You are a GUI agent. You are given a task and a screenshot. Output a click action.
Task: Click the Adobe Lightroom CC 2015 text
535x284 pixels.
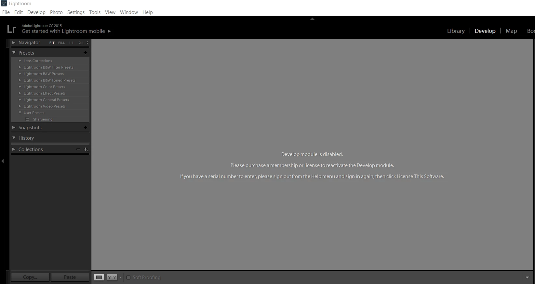[42, 26]
